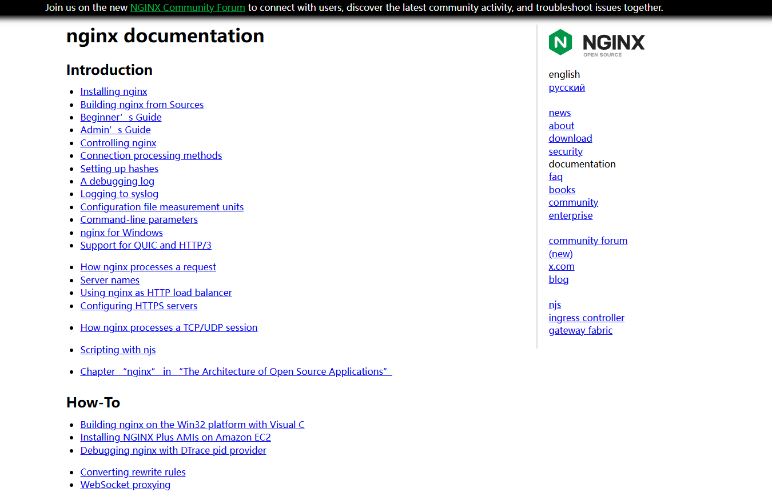Click the 'How-To' section heading
772x496 pixels.
click(93, 402)
